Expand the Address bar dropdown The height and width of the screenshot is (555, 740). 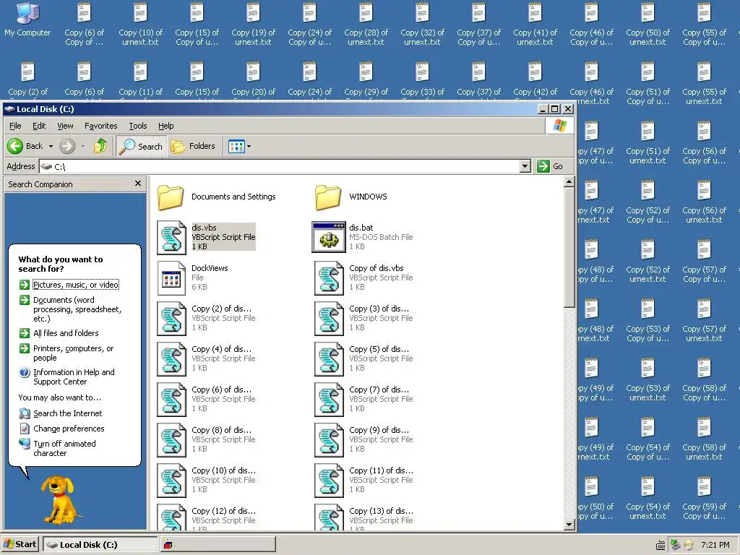point(525,166)
